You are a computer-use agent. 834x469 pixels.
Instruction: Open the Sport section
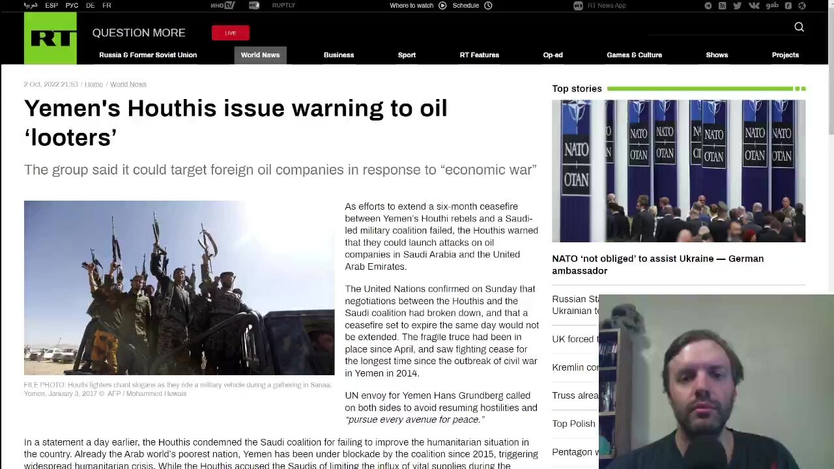click(x=407, y=55)
